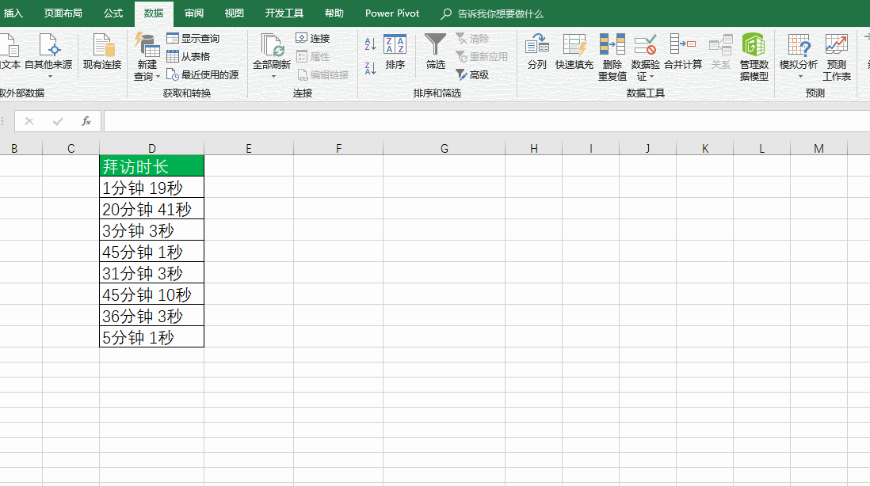Select cell 1分钟 19秒
This screenshot has height=486, width=870.
(x=152, y=188)
